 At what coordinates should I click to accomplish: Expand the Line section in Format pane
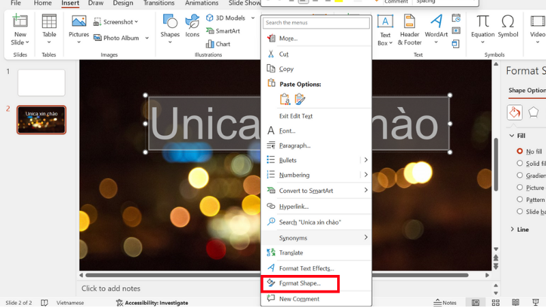(x=513, y=229)
